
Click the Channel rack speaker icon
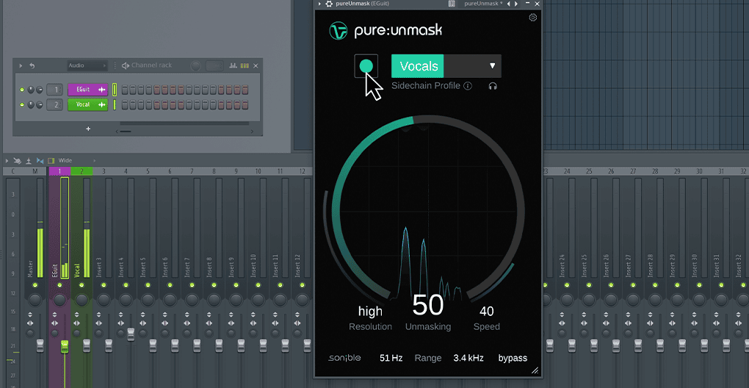[x=126, y=65]
